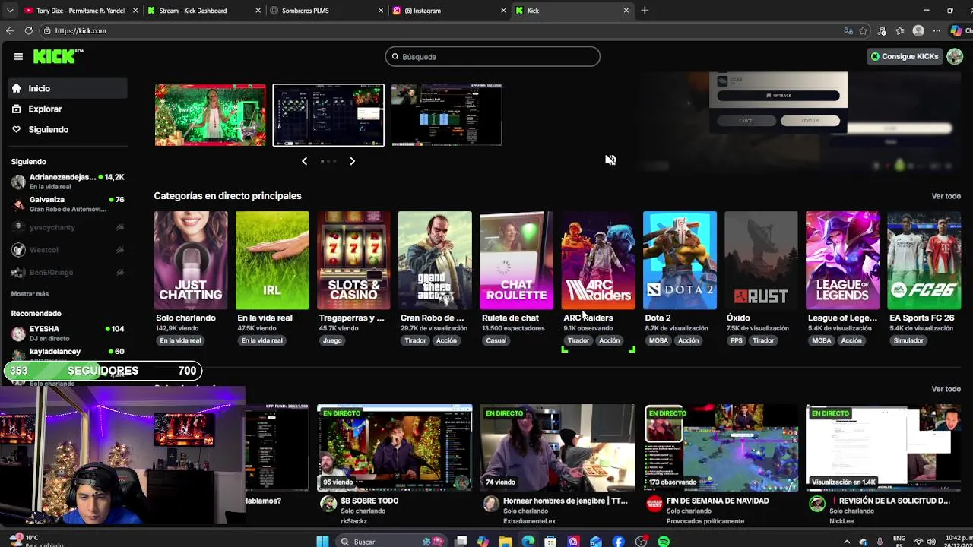This screenshot has width=973, height=547.
Task: Click Ver todo for top categories
Action: 946,196
